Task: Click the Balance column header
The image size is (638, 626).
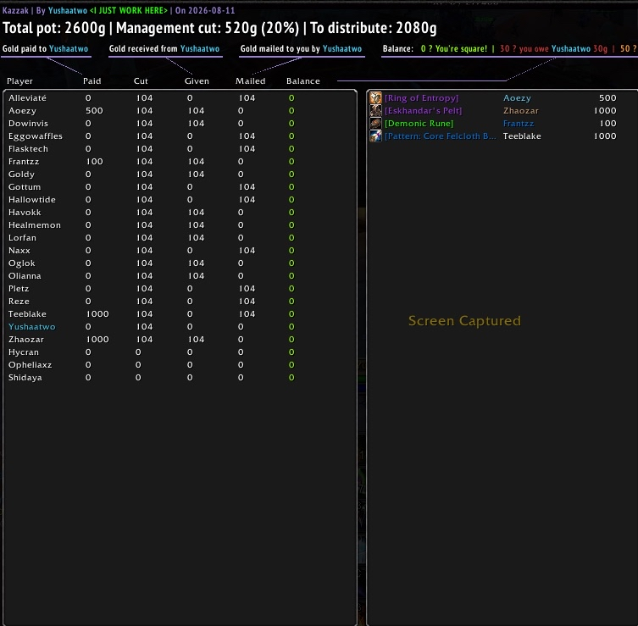Action: pos(302,81)
